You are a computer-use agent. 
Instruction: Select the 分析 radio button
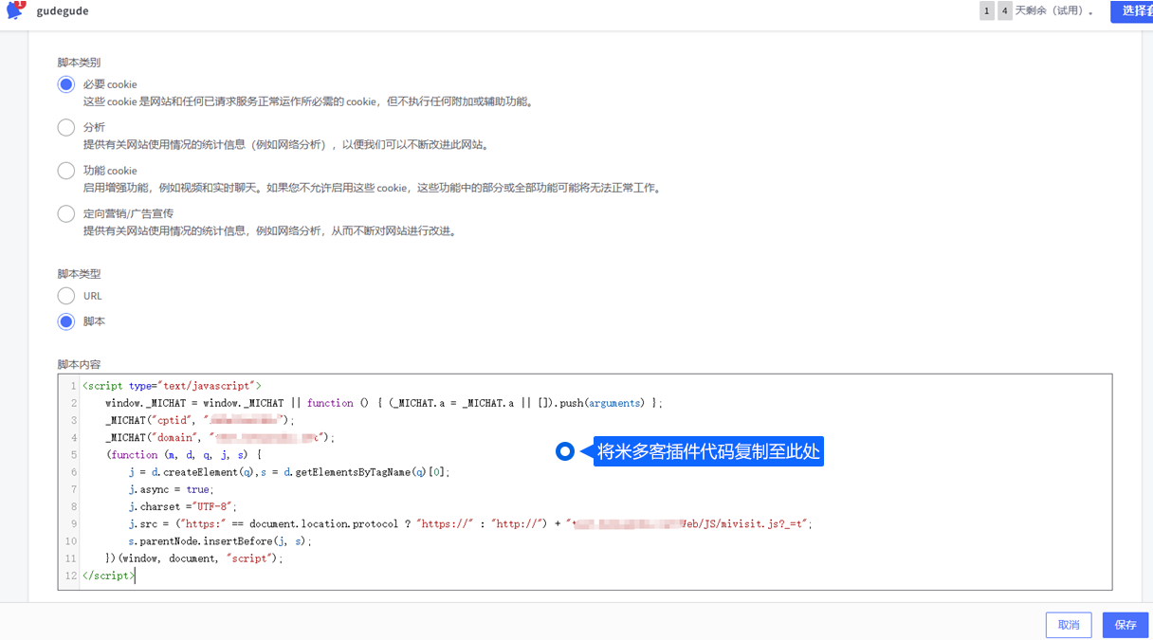[66, 127]
